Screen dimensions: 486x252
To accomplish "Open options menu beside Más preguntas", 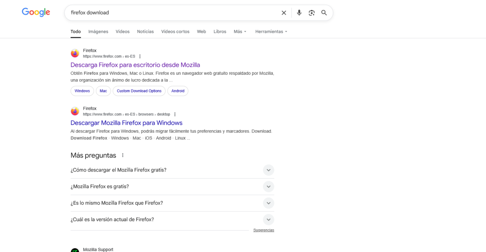I will click(x=123, y=155).
